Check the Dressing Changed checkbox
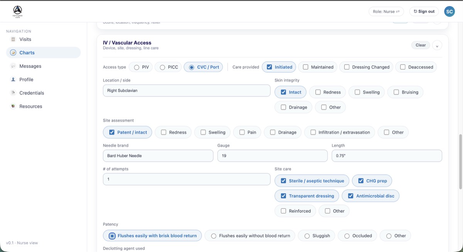Image resolution: width=463 pixels, height=252 pixels. click(346, 67)
